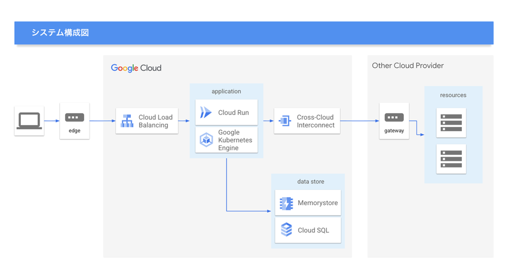Click the "gateway" label text
The image size is (506, 280).
(x=394, y=130)
